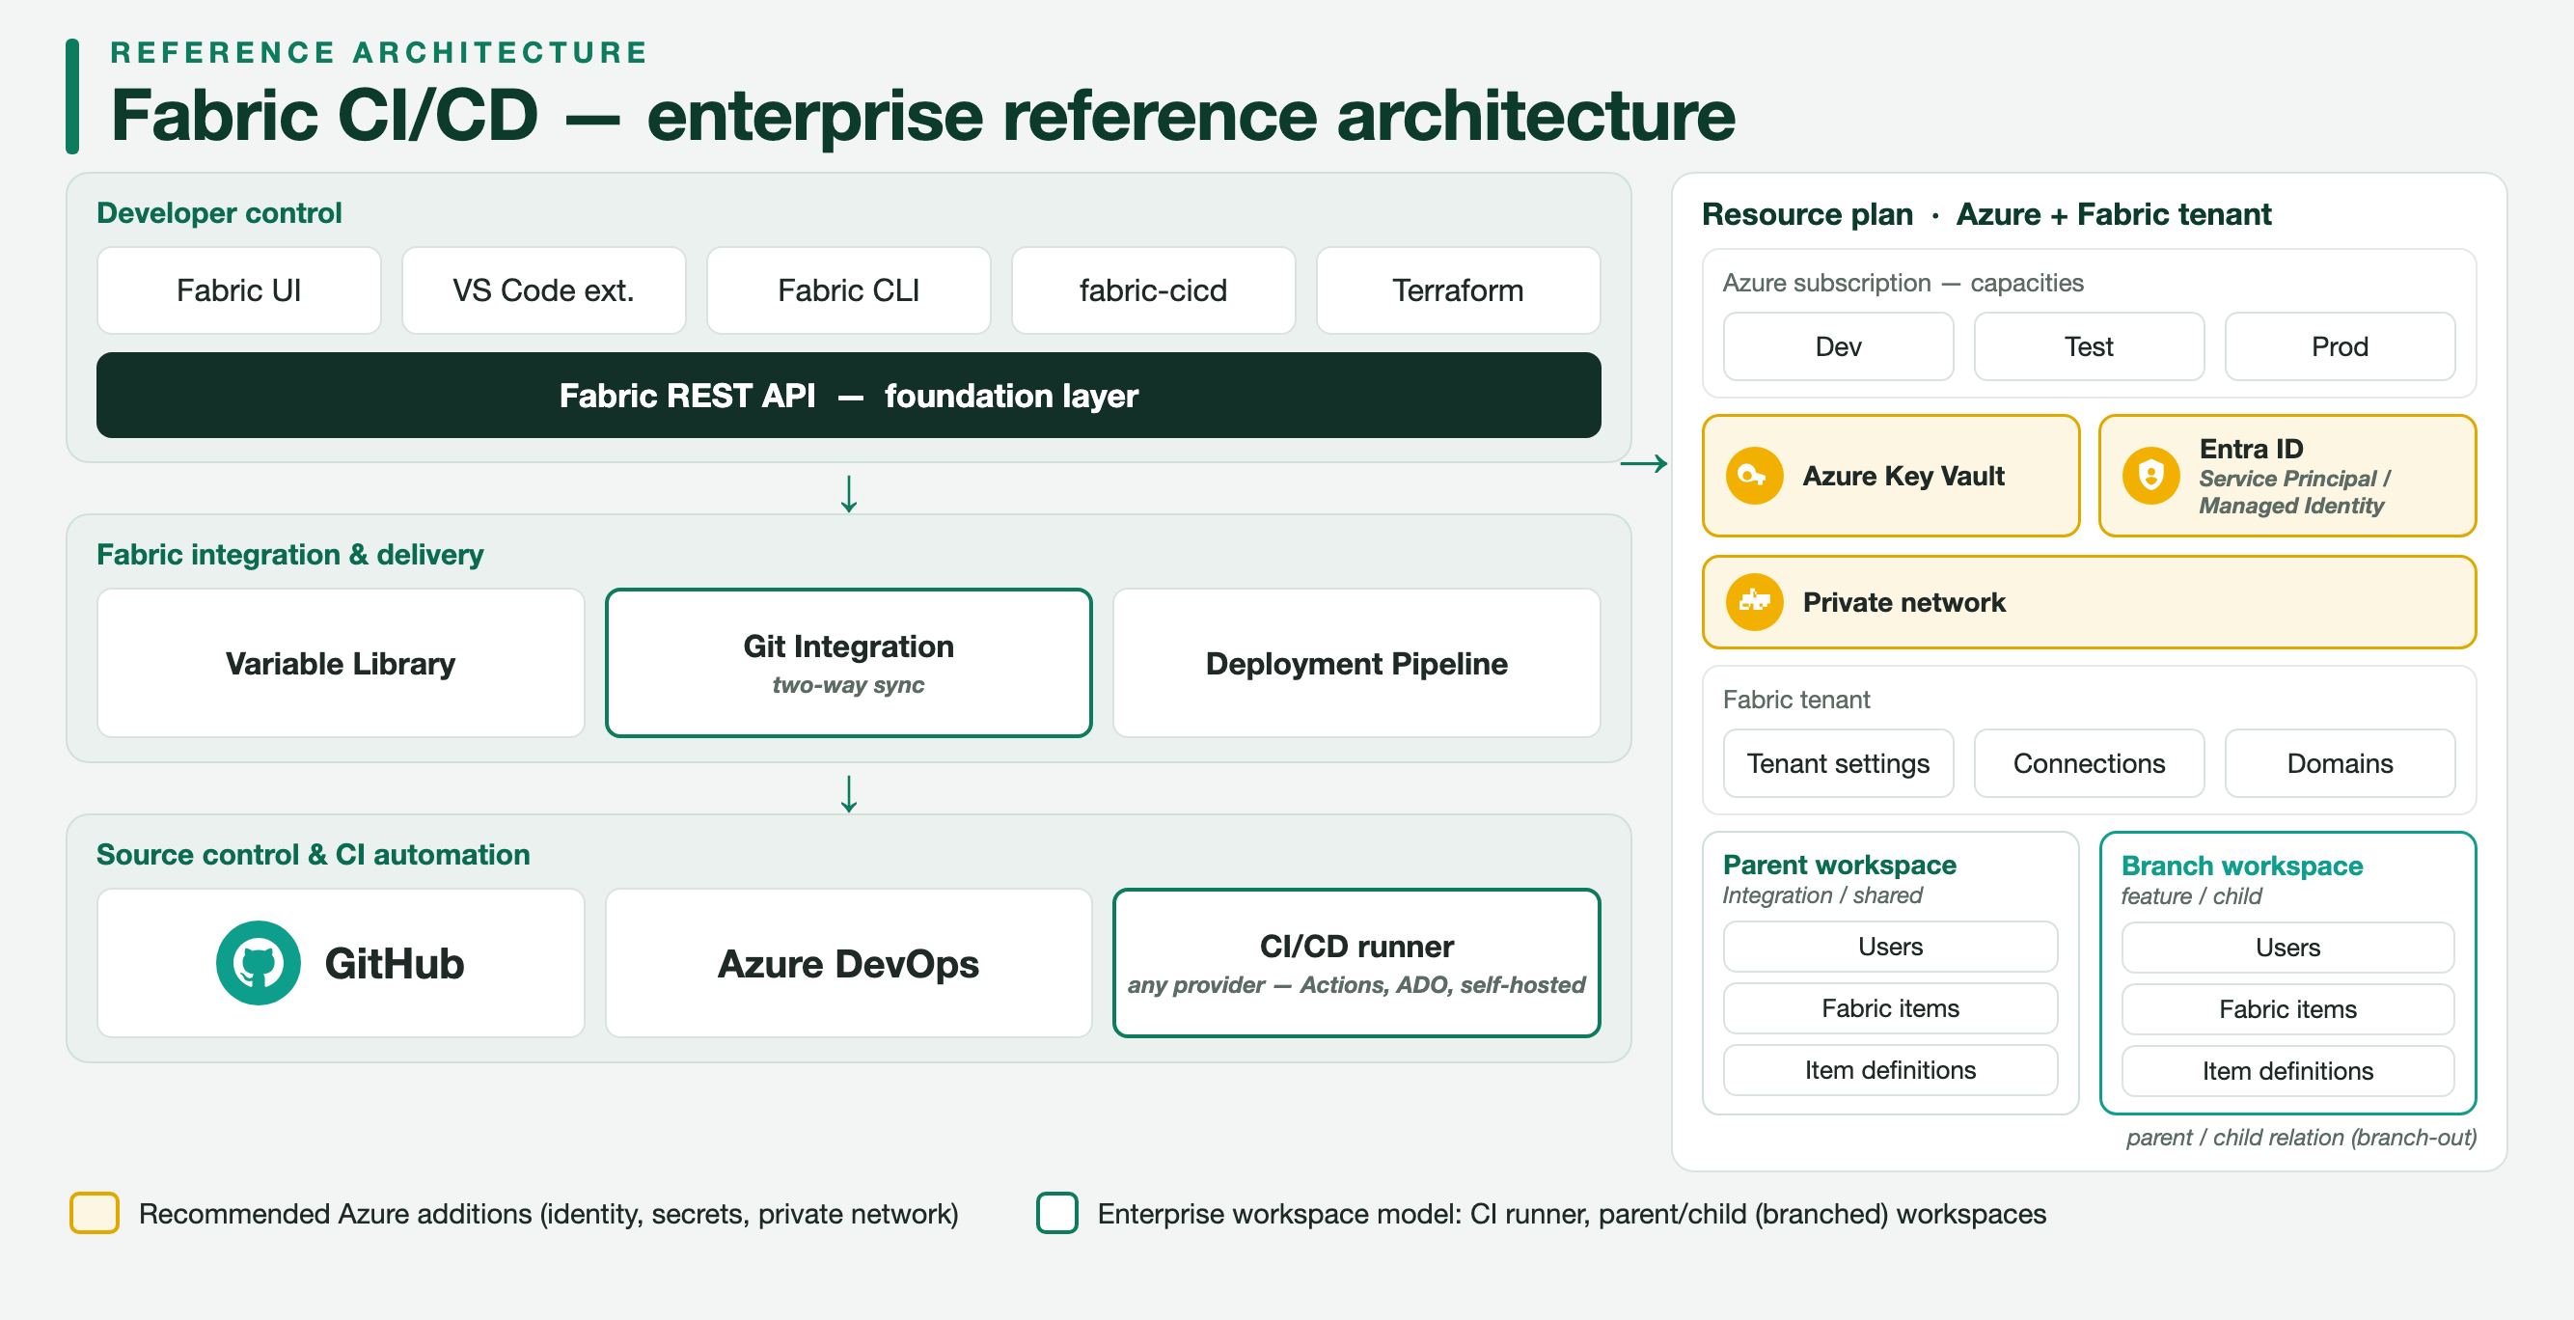
Task: Click the Entra ID Service Principal card
Action: [2288, 476]
